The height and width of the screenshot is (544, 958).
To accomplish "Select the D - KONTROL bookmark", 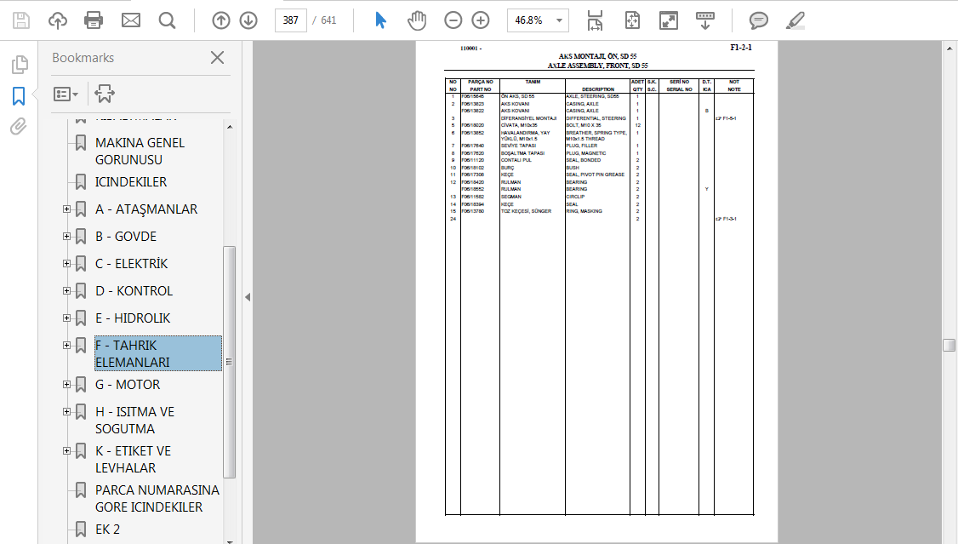I will click(x=134, y=291).
